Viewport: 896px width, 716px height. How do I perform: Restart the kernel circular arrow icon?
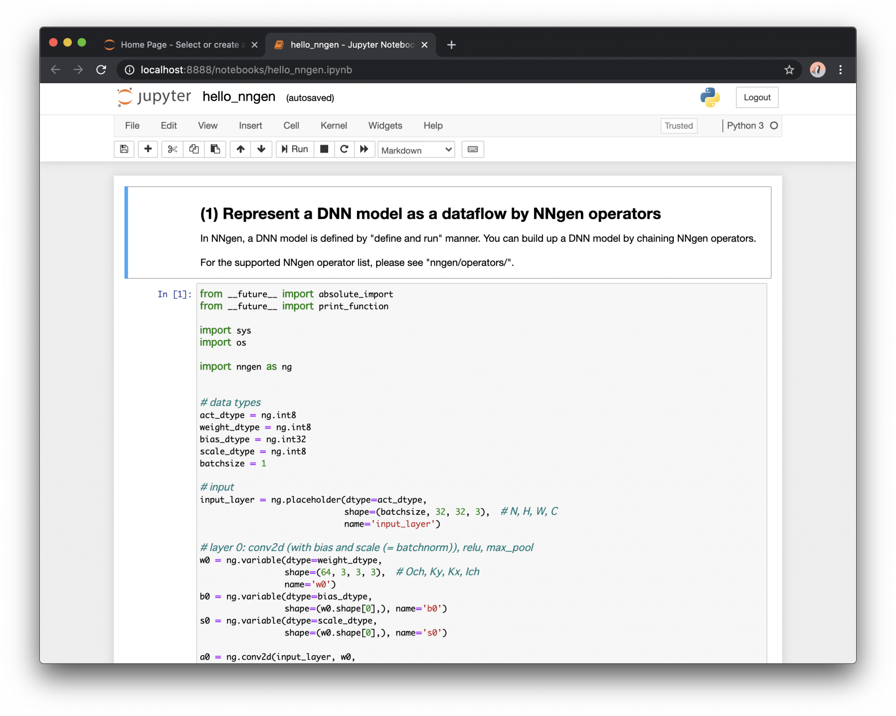(344, 149)
